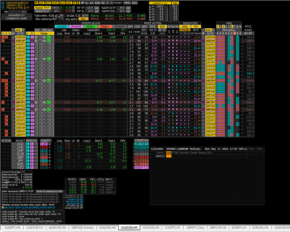Click the blue clock icon
The width and height of the screenshot is (290, 232).
3,7
